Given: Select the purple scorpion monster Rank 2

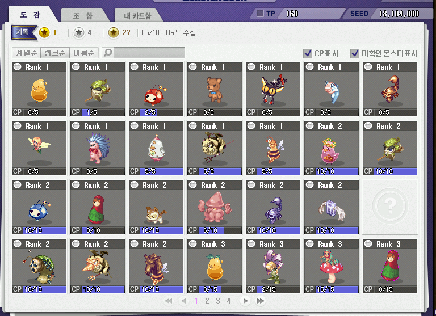Looking at the screenshot, I should coord(273,207).
